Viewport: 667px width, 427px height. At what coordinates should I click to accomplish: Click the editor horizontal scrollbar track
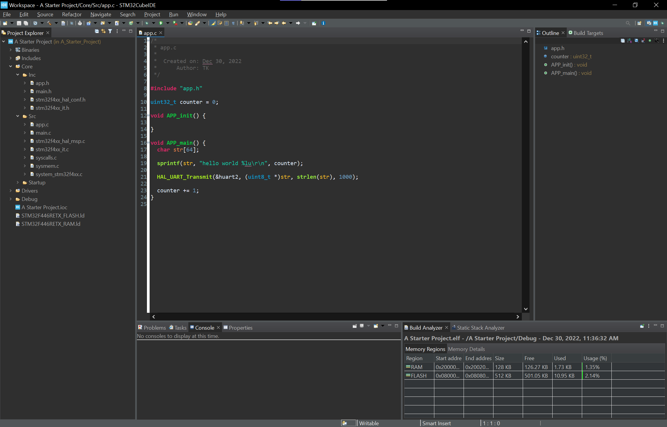coord(335,317)
